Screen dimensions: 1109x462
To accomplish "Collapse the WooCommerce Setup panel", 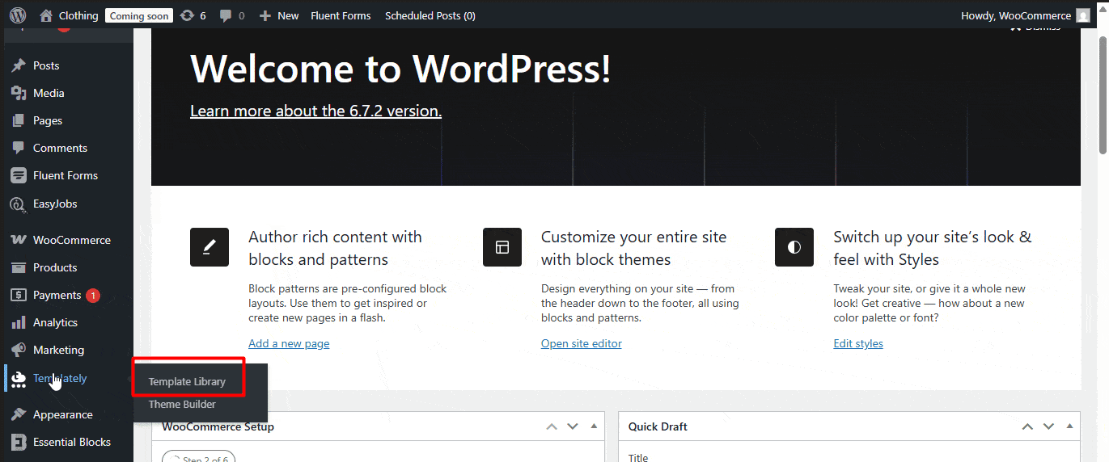I will click(x=594, y=426).
